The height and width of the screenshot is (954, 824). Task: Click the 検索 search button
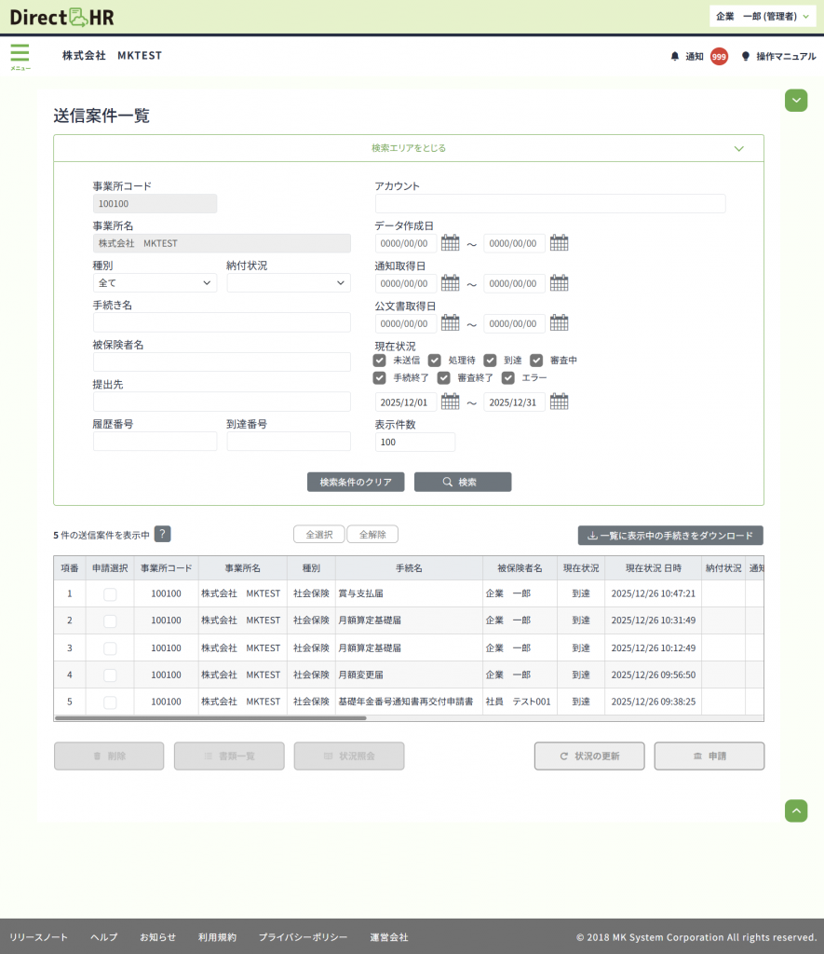tap(463, 482)
